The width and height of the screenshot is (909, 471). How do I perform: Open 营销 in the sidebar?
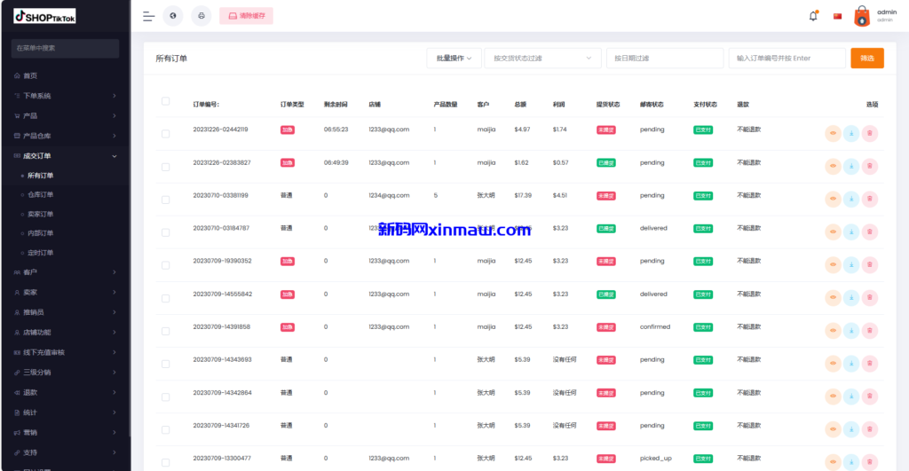click(65, 433)
